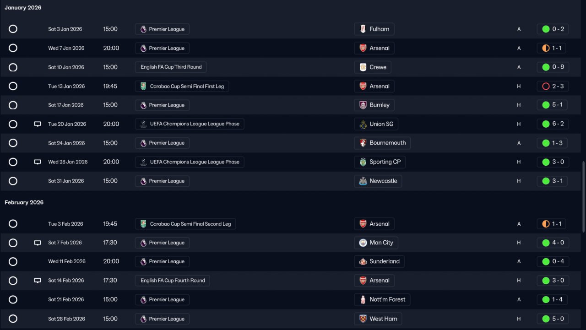The height and width of the screenshot is (330, 586).
Task: Click the Carabao Cup Semi Final Second Leg tag
Action: [x=185, y=224]
